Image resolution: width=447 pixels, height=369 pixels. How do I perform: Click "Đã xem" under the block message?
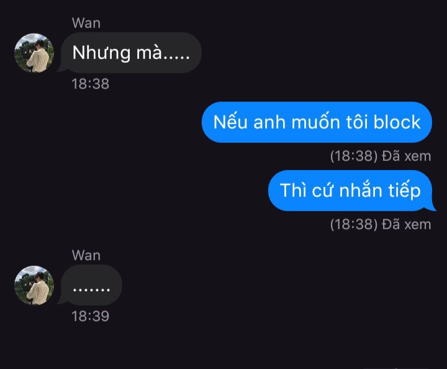(407, 156)
